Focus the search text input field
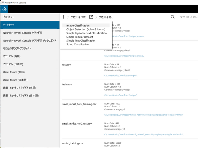Image resolution: width=198 pixels, height=148 pixels. point(189,17)
